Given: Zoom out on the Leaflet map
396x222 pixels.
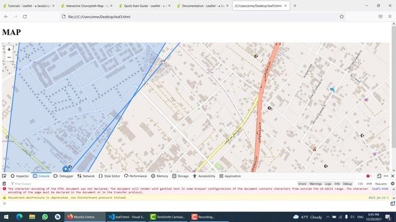Looking at the screenshot, I should [x=9, y=57].
